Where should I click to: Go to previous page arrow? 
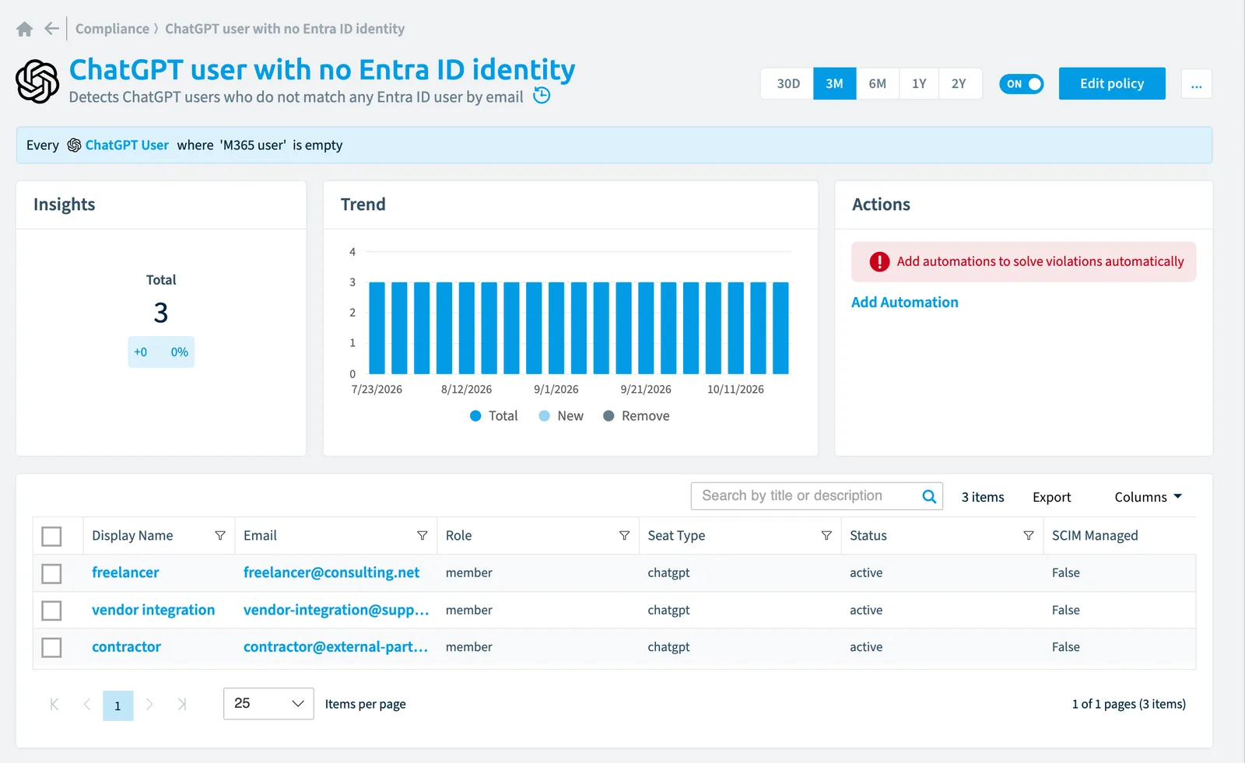tap(86, 705)
